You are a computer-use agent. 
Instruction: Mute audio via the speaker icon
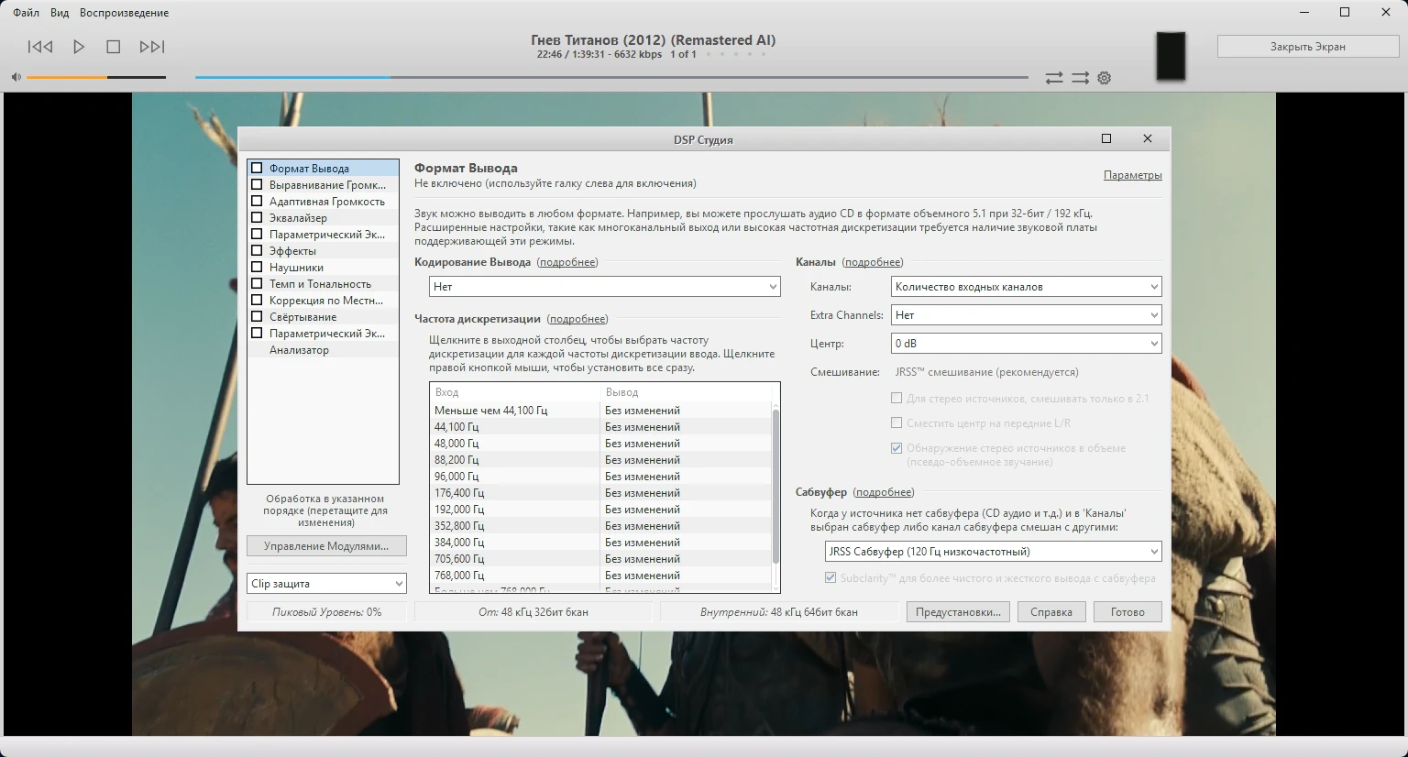[16, 78]
